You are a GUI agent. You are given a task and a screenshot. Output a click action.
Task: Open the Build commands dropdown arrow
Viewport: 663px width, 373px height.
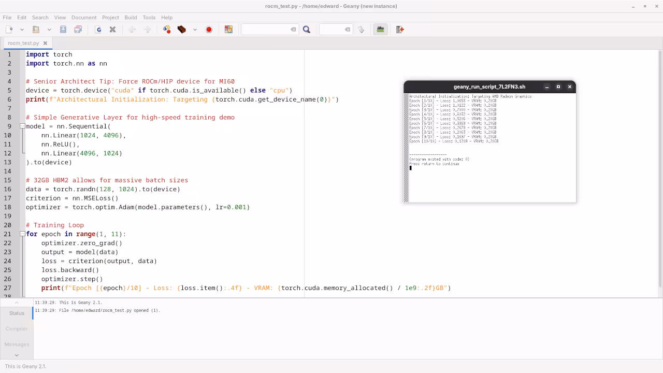click(195, 30)
